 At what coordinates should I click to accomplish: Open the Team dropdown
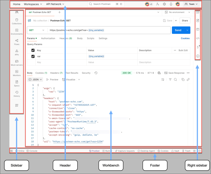point(191,4)
